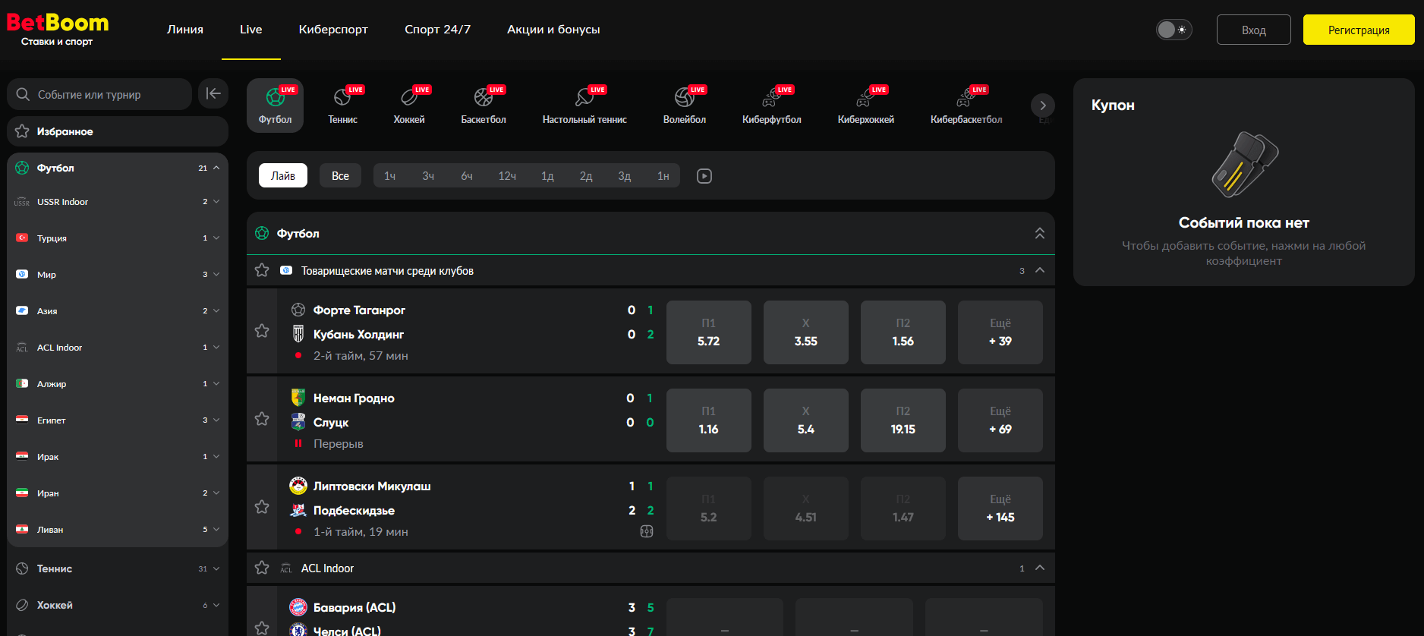Open match tracker icon for Липтовски Микулаш match

[647, 531]
